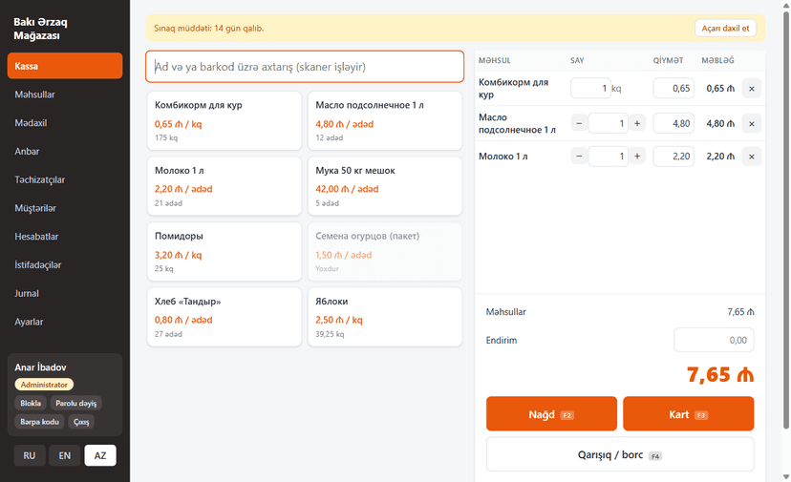Viewport: 791px width, 482px height.
Task: Click the MƏBLƏĞ column header
Action: [x=717, y=60]
